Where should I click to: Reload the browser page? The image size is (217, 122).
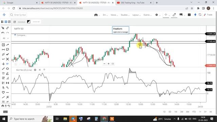point(14,8)
